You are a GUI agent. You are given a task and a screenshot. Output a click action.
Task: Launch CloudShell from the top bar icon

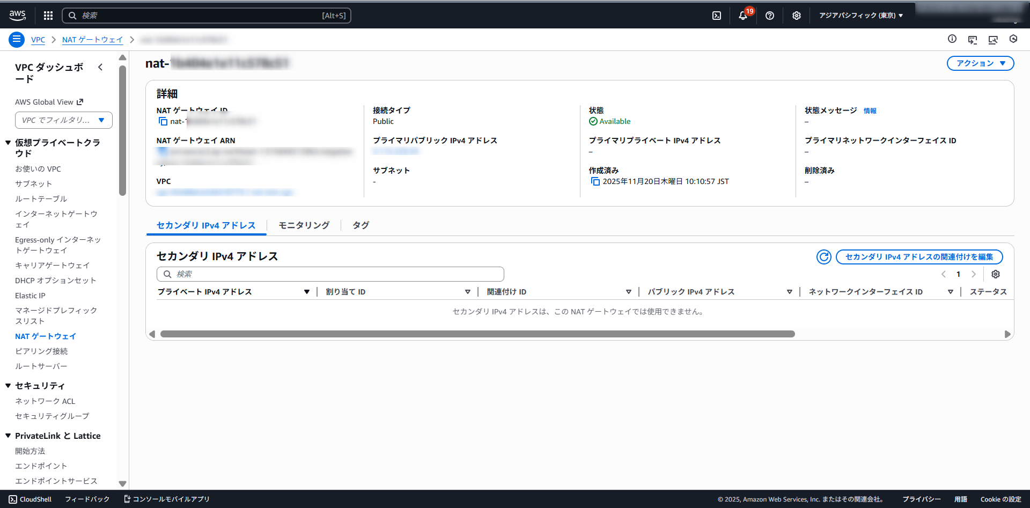point(717,16)
